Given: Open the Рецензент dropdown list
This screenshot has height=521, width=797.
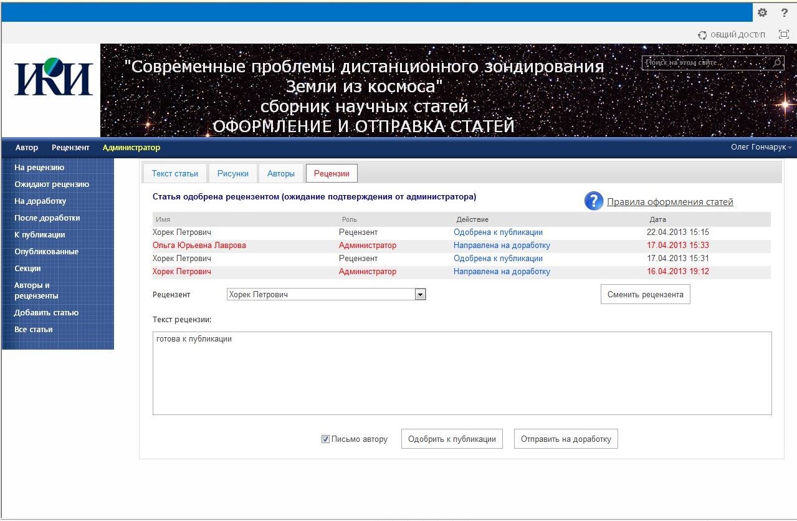Looking at the screenshot, I should click(420, 294).
